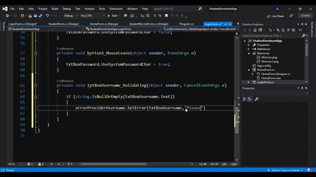This screenshot has height=177, width=316.
Task: Open the Debug menu
Action: coord(67,9)
